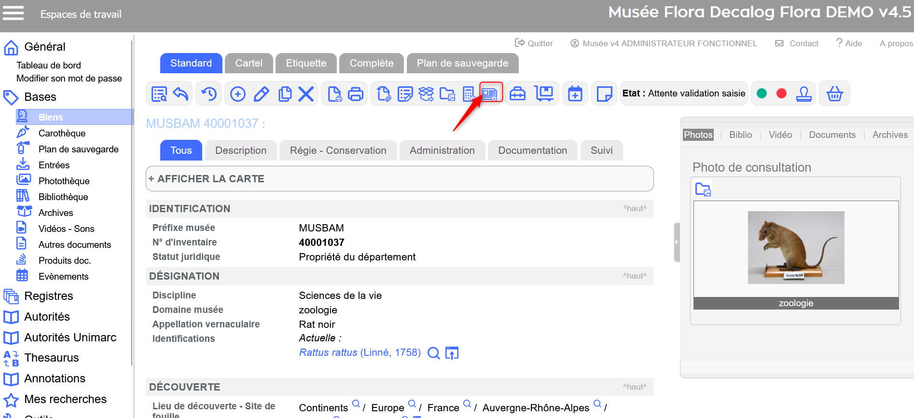Click the history clock icon

tap(209, 94)
